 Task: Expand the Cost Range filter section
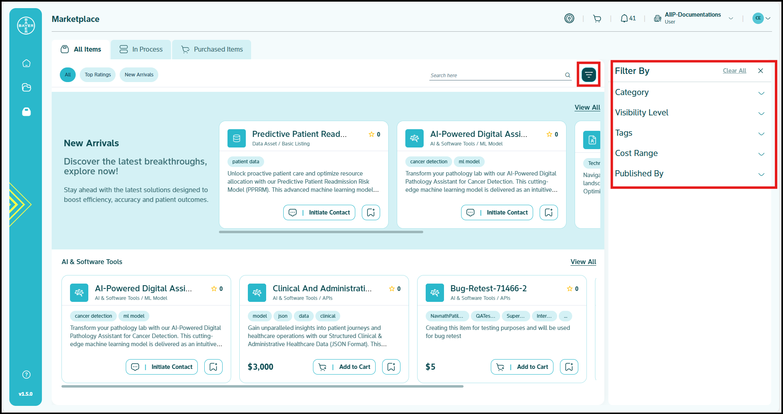(690, 154)
